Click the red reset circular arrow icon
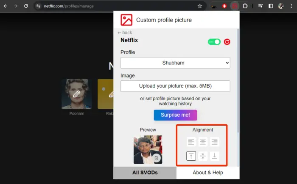This screenshot has width=297, height=184. coord(227,42)
